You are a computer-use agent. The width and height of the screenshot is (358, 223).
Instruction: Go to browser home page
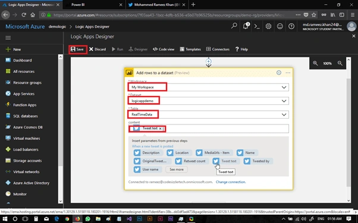(33, 15)
